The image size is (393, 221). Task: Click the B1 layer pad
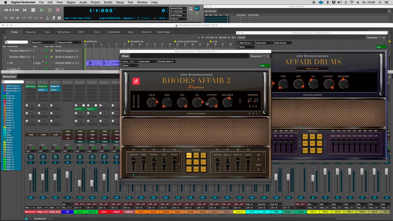(189, 169)
